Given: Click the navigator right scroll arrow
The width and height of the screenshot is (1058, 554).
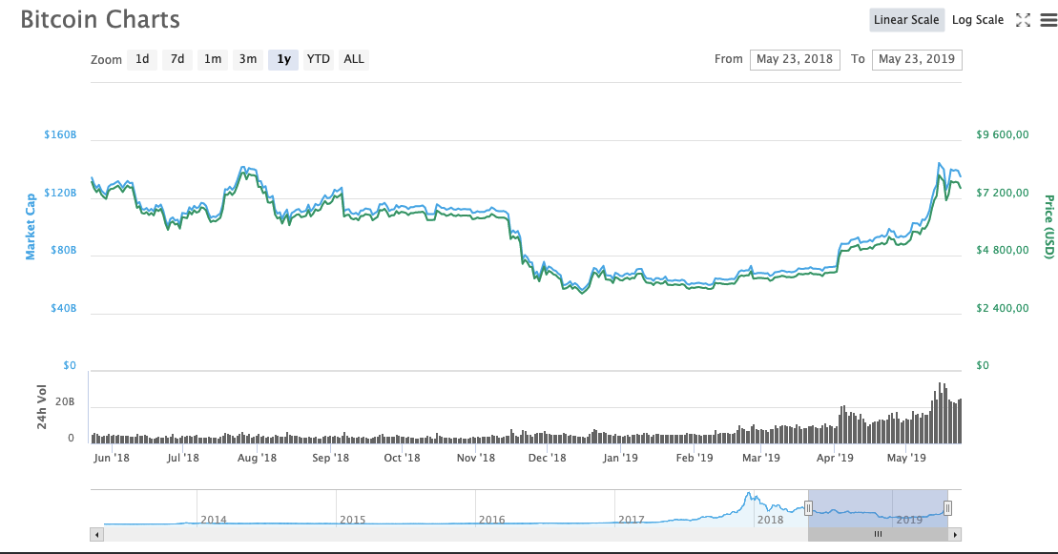Looking at the screenshot, I should [x=955, y=534].
